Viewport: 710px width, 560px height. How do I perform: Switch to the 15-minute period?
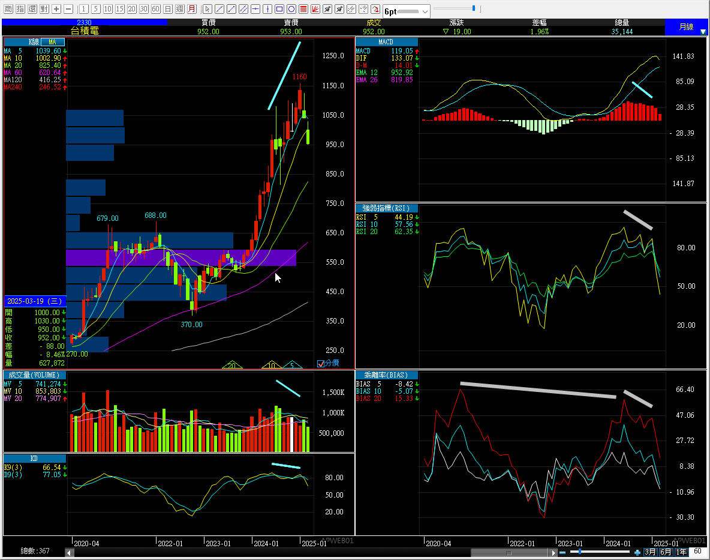coord(120,8)
